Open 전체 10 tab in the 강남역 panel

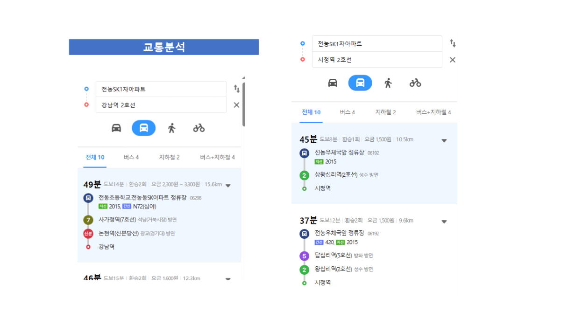pos(95,158)
